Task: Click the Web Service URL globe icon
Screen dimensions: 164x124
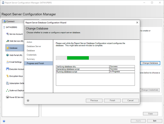Action: [x=7, y=41]
